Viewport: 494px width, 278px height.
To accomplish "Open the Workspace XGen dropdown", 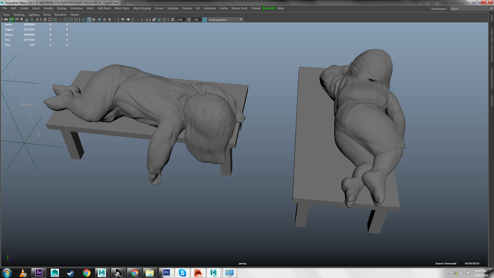I will (471, 8).
